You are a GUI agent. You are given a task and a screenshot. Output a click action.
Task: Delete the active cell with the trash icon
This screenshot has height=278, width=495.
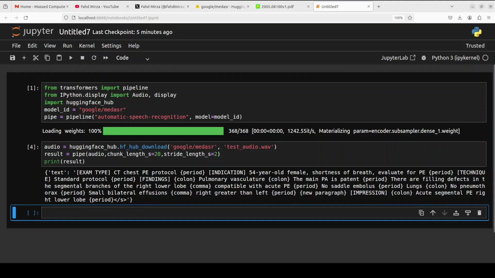coord(479,213)
